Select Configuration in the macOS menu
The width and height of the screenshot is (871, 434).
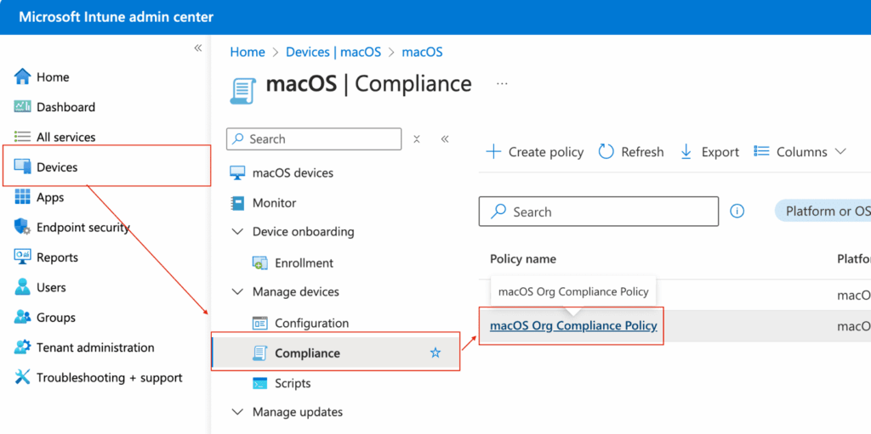tap(311, 324)
